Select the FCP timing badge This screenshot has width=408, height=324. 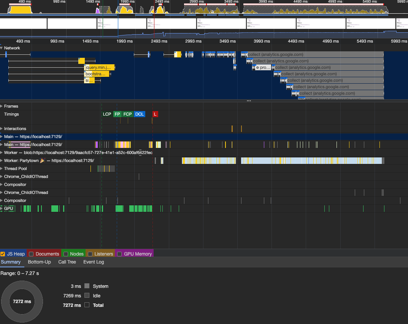pyautogui.click(x=127, y=114)
